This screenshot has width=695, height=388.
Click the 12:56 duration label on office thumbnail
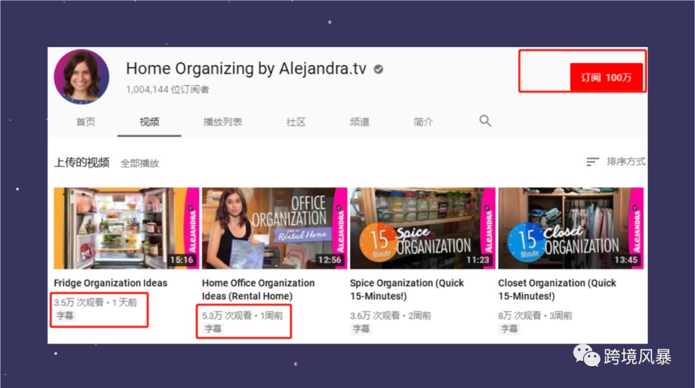tap(329, 260)
